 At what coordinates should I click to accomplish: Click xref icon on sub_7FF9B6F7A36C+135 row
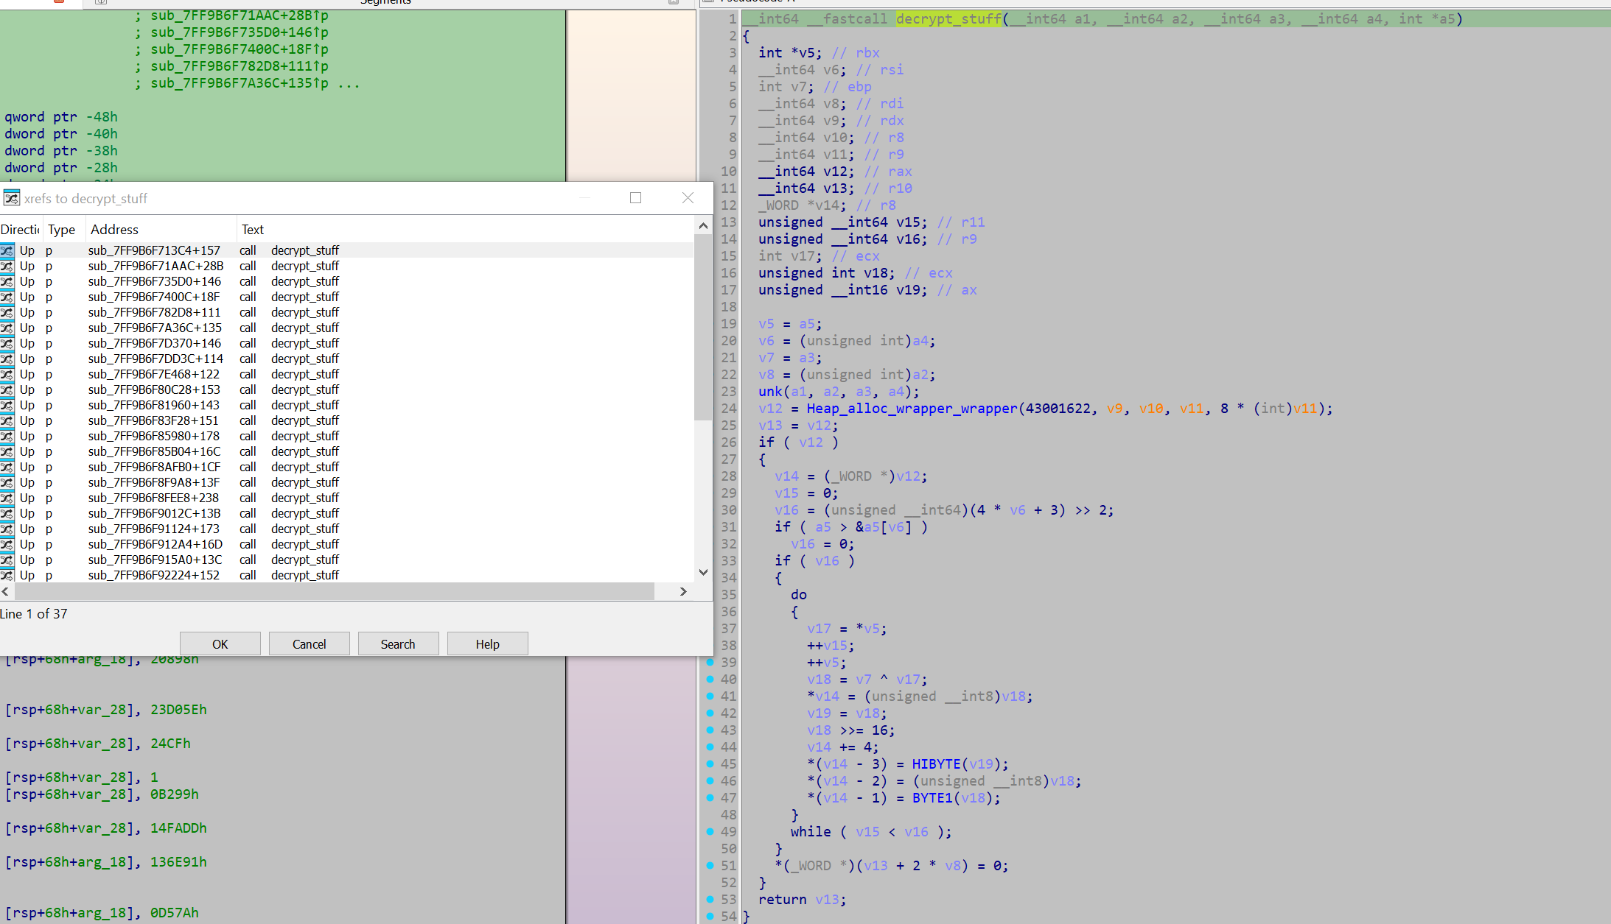click(7, 328)
